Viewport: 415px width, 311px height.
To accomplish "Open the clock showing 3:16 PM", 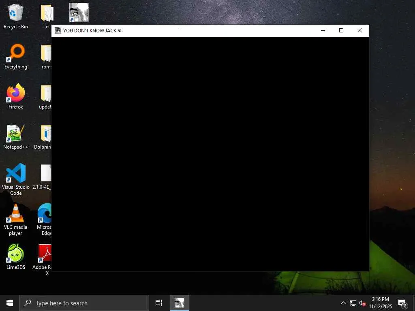I will 380,303.
